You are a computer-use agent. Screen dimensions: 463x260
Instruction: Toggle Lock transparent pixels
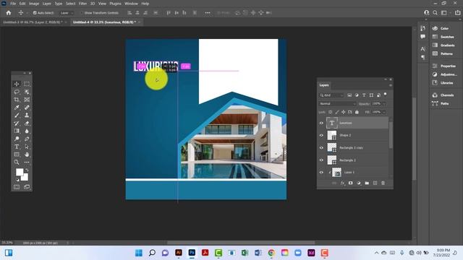(x=331, y=112)
